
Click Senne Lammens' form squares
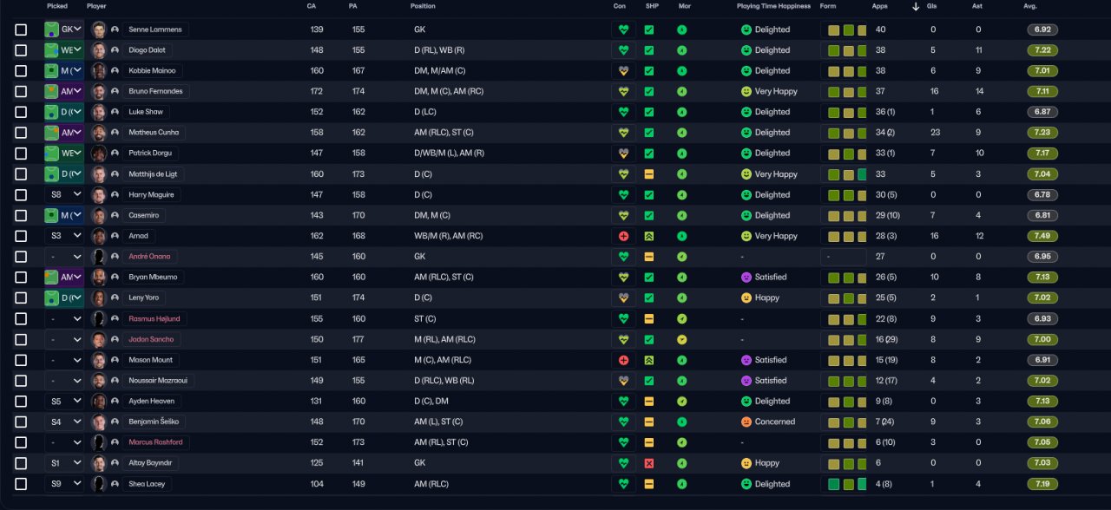coord(847,29)
